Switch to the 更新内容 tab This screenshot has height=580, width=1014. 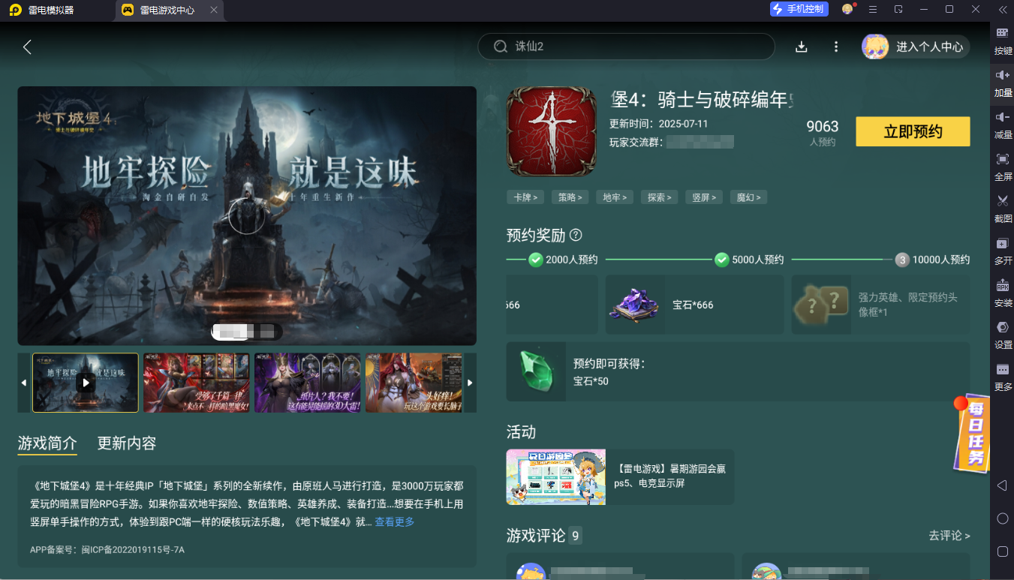[127, 443]
